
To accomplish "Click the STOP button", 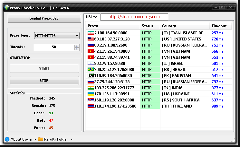I will (44, 81).
